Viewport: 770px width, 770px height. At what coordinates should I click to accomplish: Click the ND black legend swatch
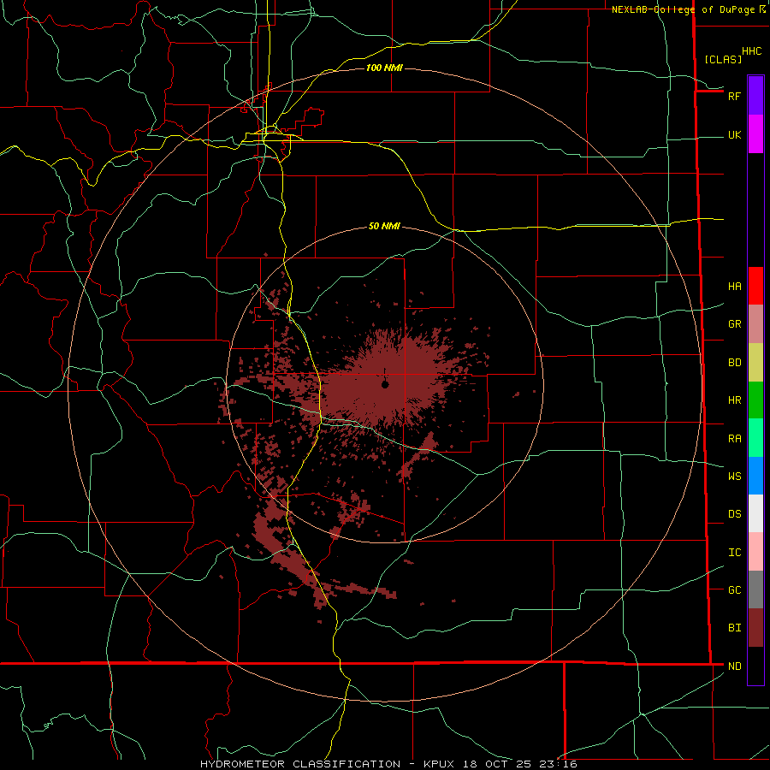(x=755, y=666)
